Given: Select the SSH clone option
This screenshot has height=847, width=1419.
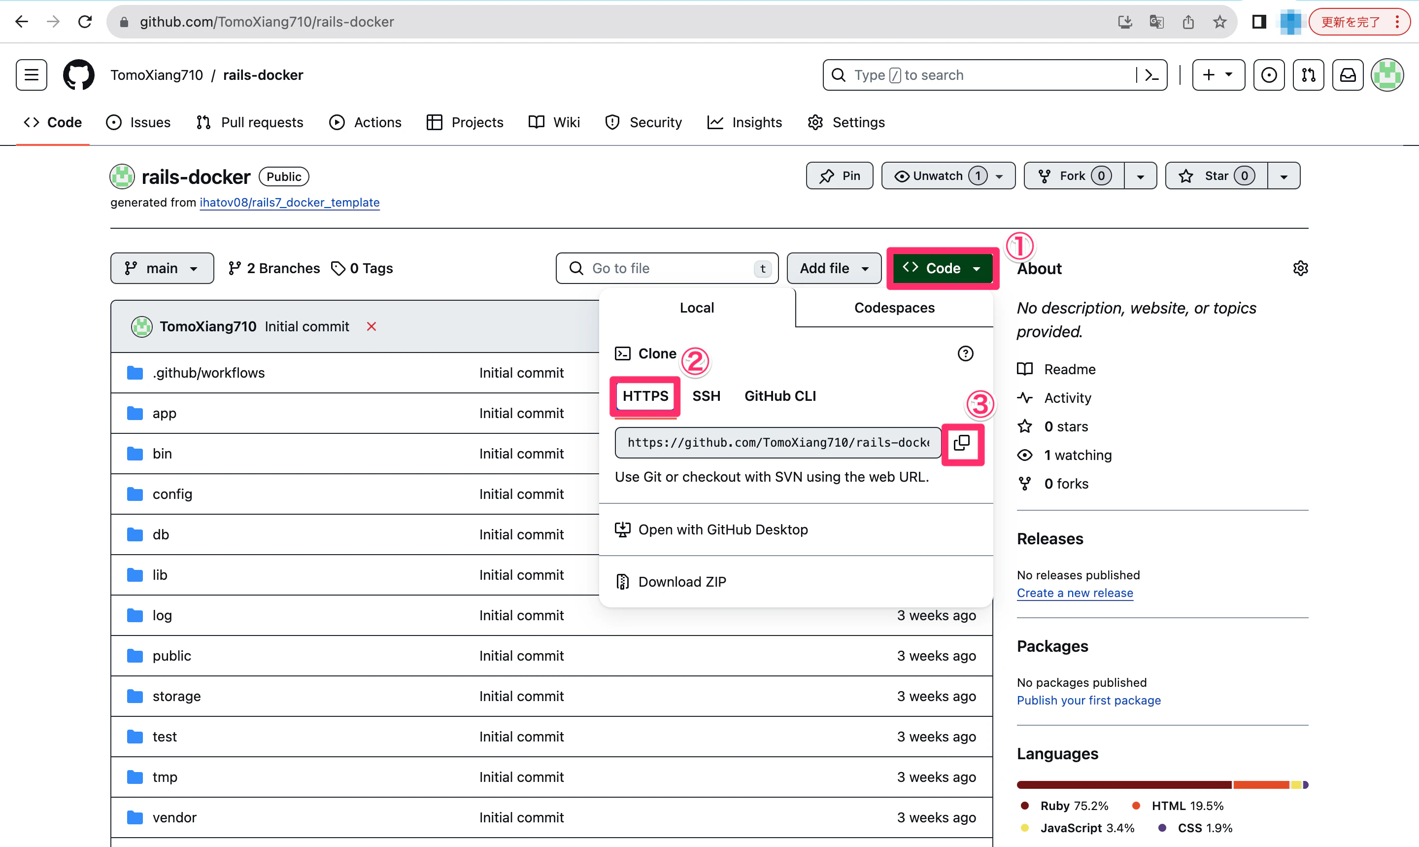Looking at the screenshot, I should 706,396.
